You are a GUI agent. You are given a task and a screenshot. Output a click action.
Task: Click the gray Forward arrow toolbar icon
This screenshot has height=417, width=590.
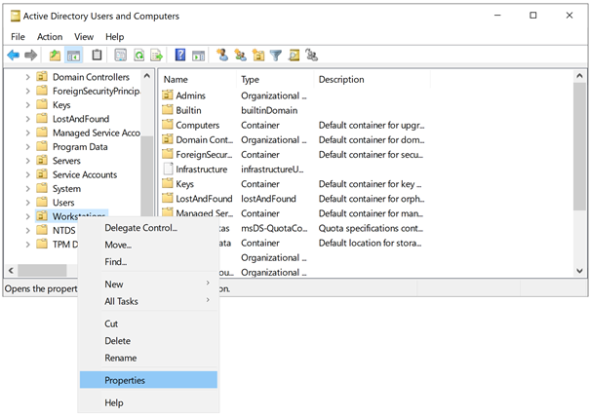[x=31, y=56]
